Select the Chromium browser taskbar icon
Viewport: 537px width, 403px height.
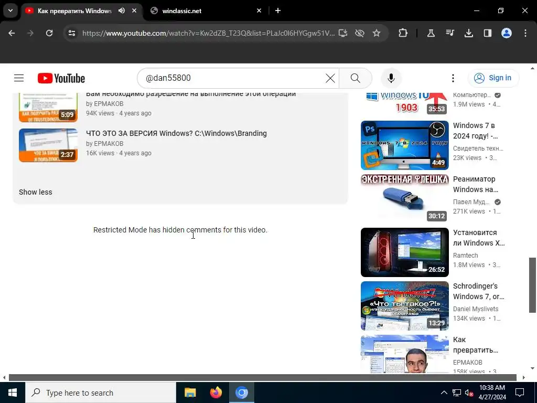[x=241, y=393]
